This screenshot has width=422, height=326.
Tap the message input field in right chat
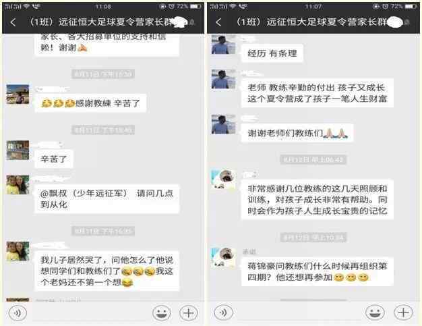click(x=299, y=313)
